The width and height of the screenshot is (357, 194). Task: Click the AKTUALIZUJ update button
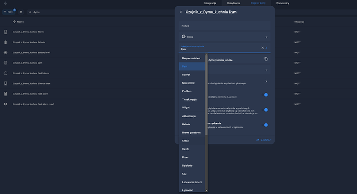(263, 140)
